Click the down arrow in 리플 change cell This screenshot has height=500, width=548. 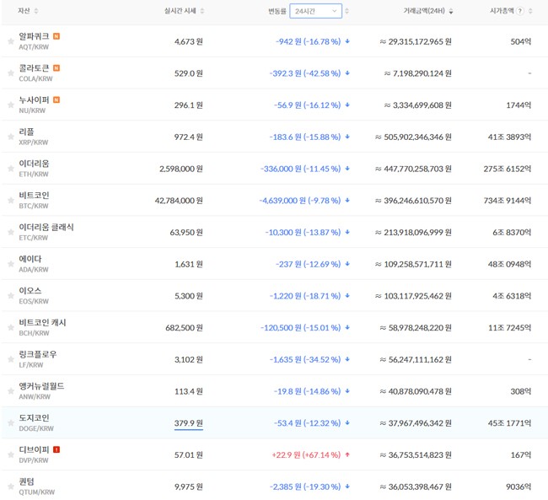point(347,137)
